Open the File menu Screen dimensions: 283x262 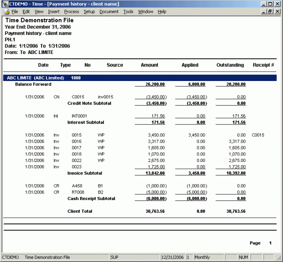15,12
